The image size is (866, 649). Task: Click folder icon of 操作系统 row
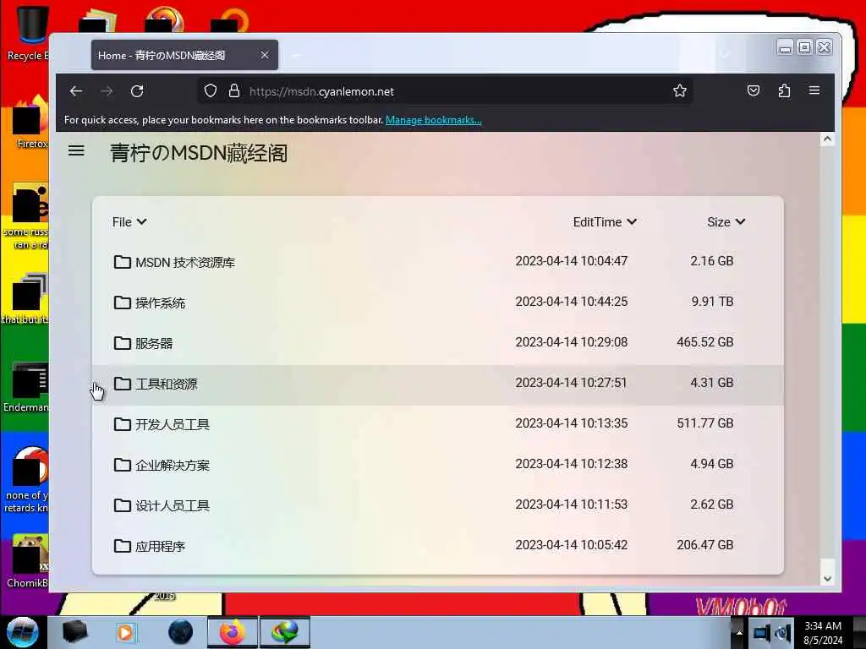click(122, 303)
